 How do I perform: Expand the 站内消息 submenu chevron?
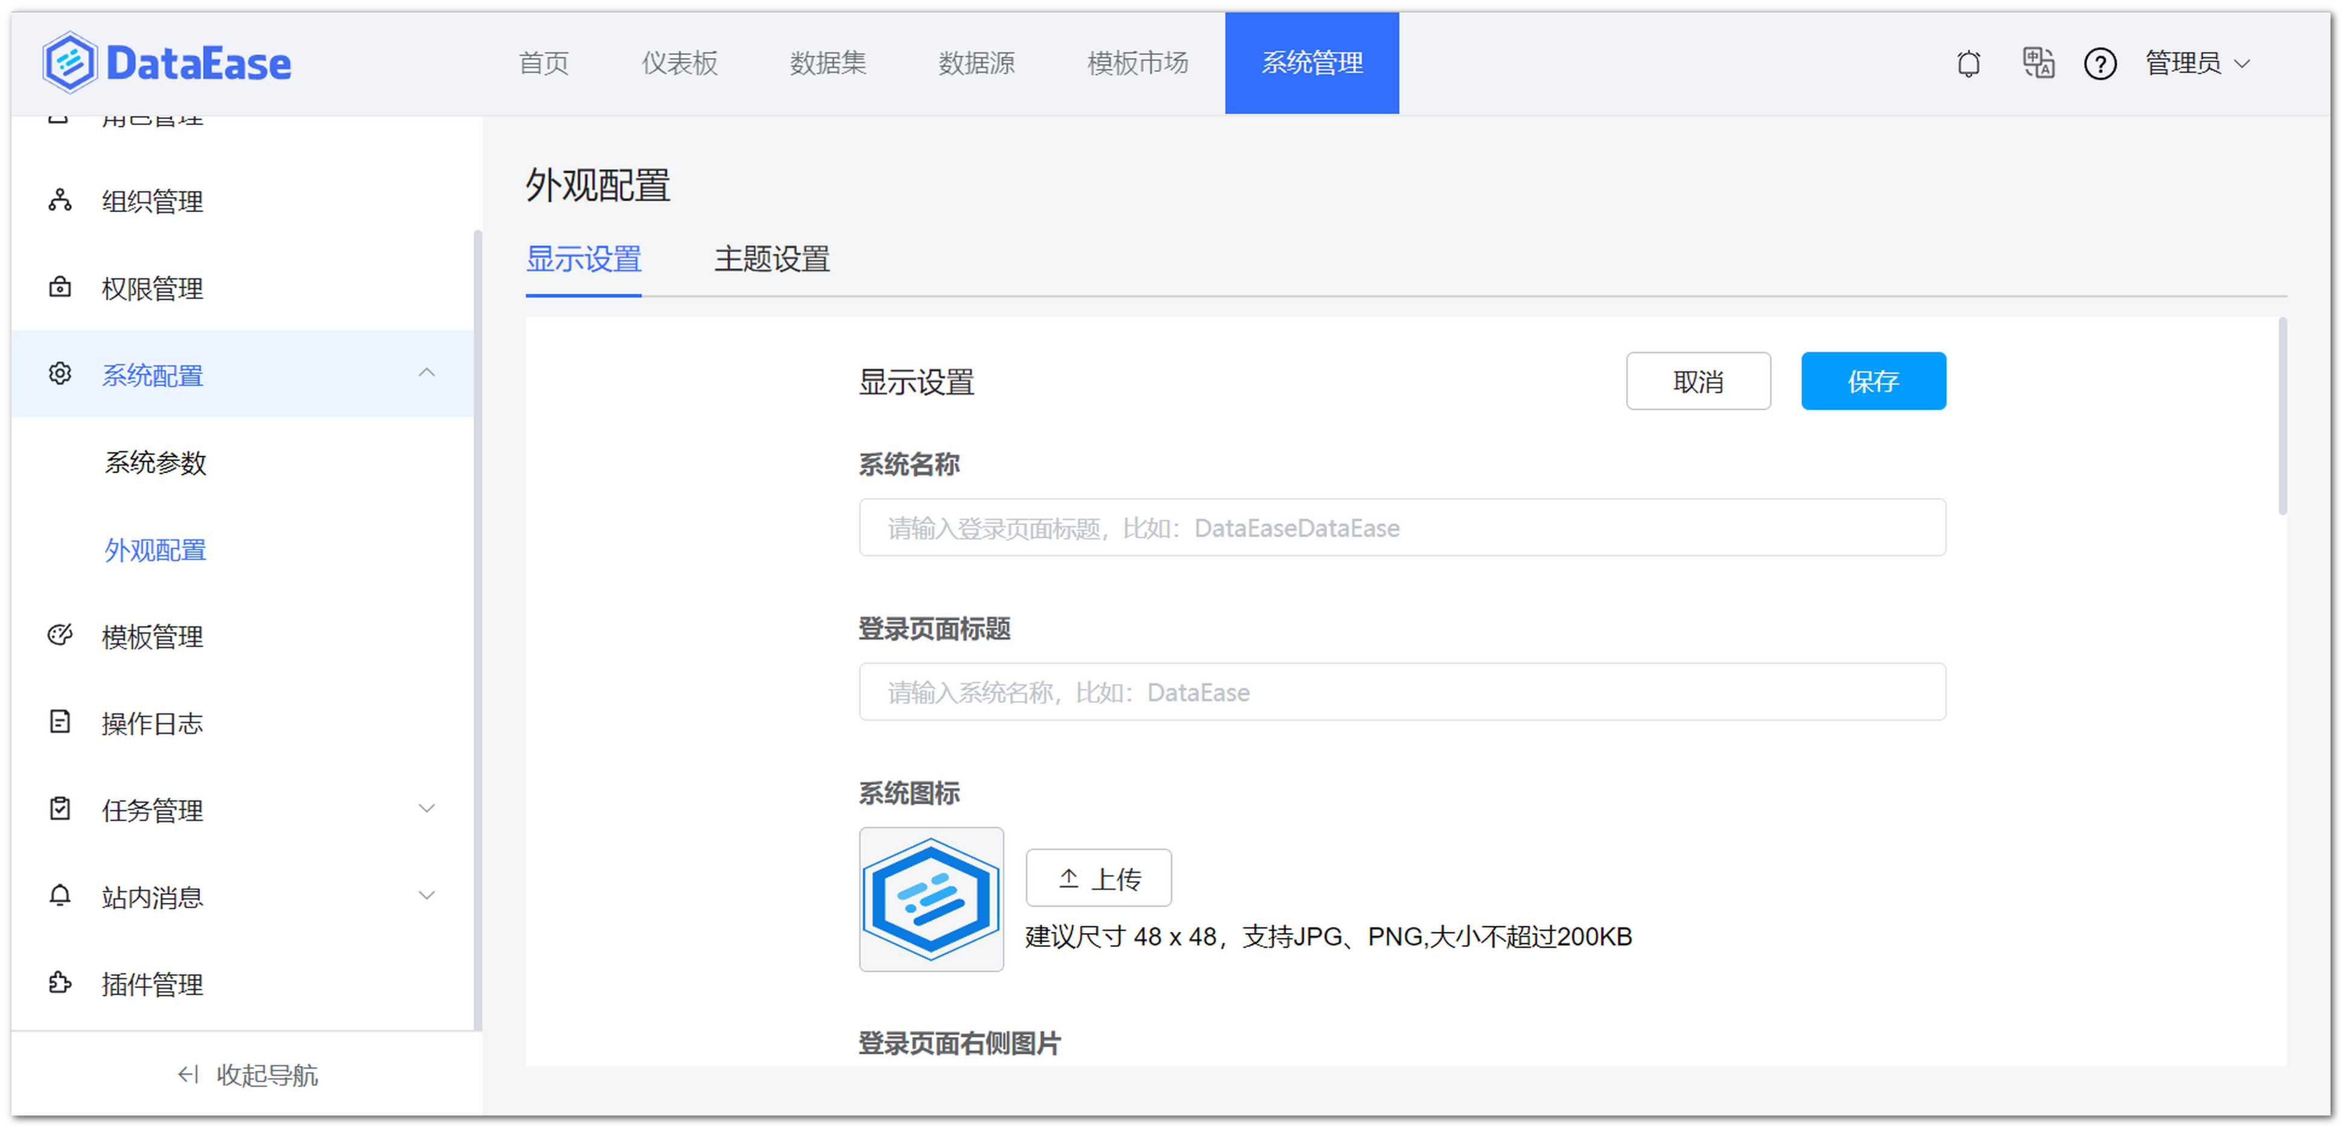pyautogui.click(x=426, y=895)
